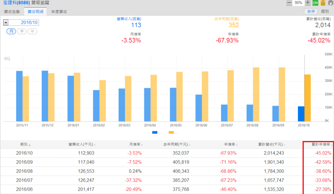Click revenue value 112,903
This screenshot has width=334, height=194.
86,153
